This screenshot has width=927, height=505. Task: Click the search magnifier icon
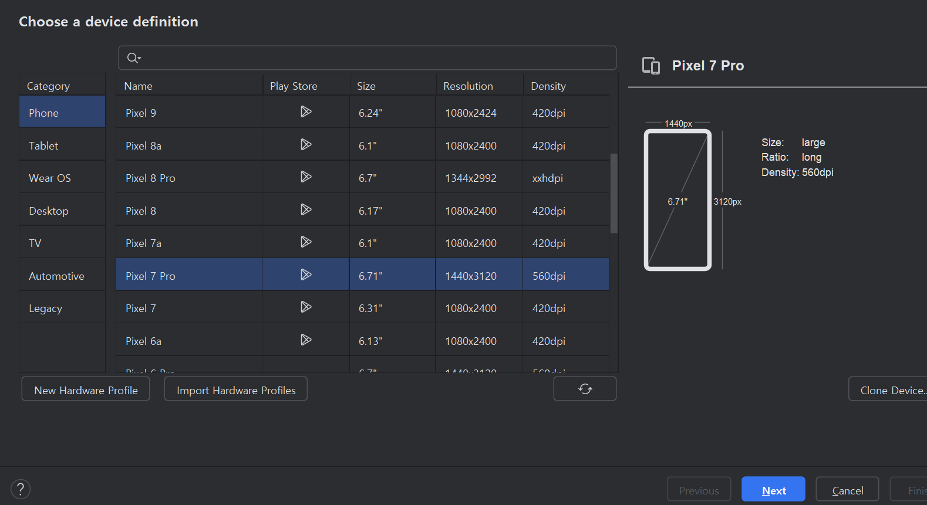point(134,57)
